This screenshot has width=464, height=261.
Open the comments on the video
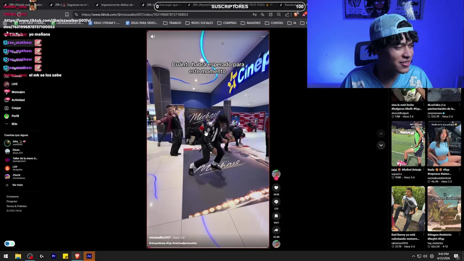coord(276,202)
